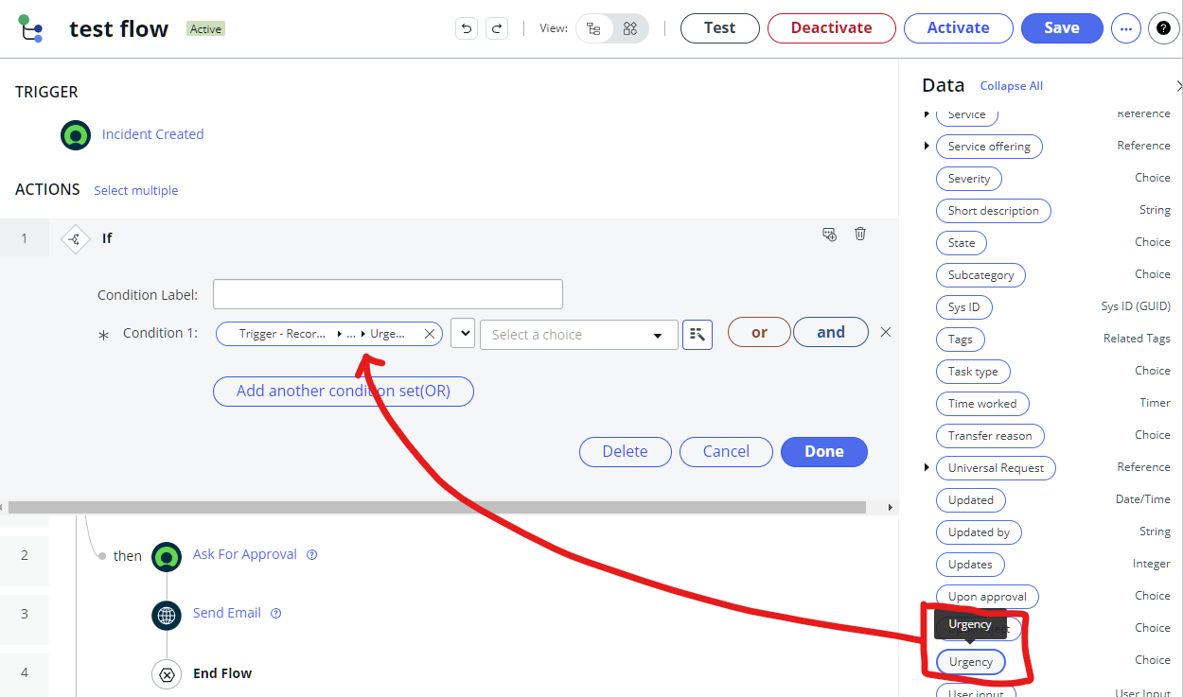Select the Updated data pill

click(971, 500)
